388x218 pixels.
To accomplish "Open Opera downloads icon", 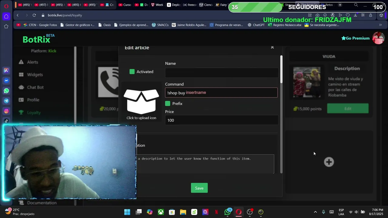I will tap(355, 15).
